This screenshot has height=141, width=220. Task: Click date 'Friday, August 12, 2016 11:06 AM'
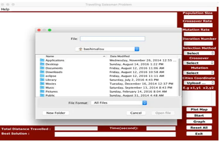pyautogui.click(x=137, y=68)
